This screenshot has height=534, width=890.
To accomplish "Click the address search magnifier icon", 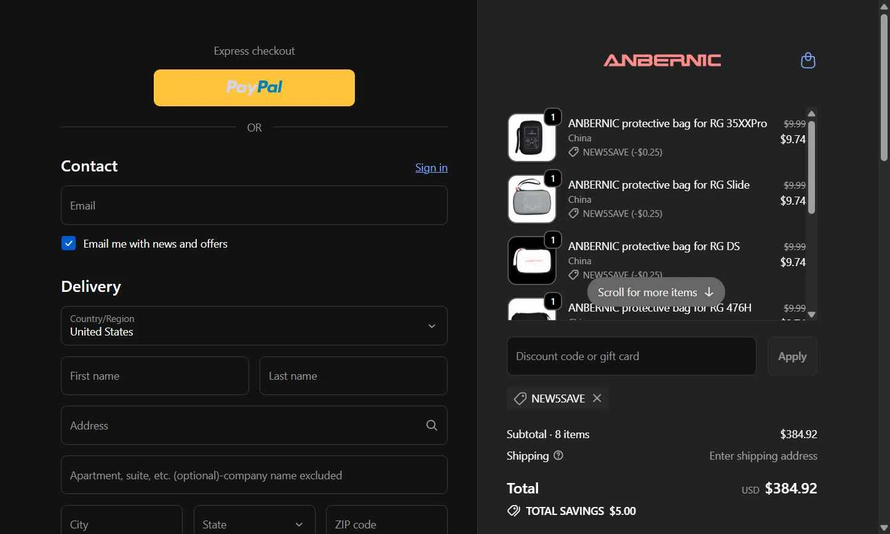I will click(x=432, y=425).
